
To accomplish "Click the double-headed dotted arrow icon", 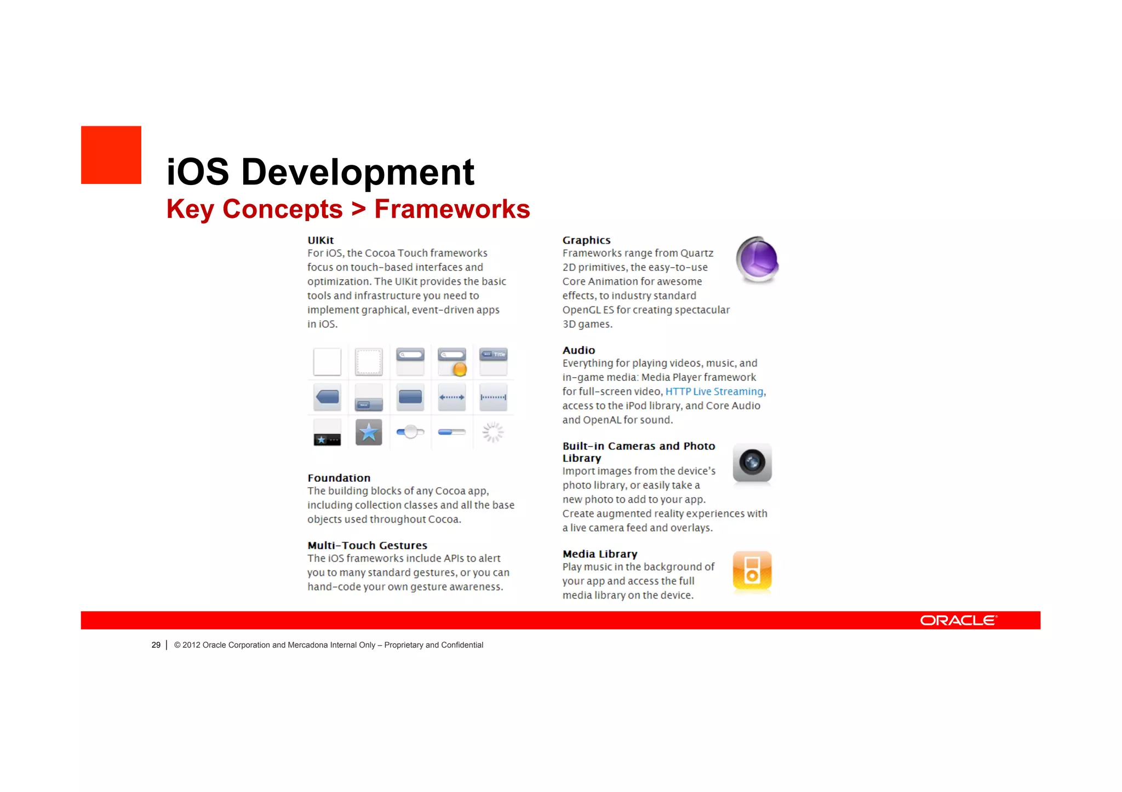I will click(x=452, y=397).
